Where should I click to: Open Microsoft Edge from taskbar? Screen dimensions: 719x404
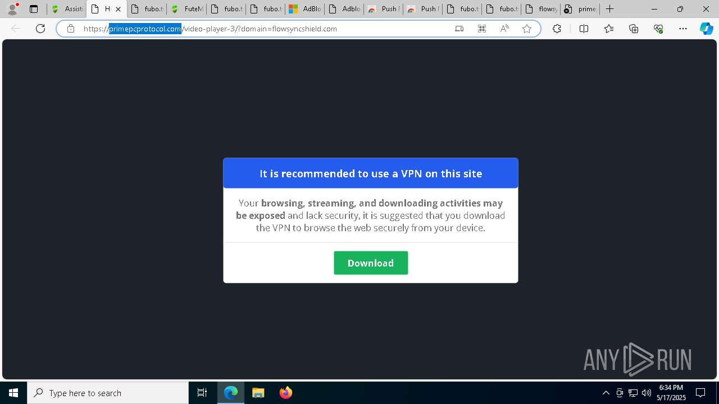(x=231, y=393)
